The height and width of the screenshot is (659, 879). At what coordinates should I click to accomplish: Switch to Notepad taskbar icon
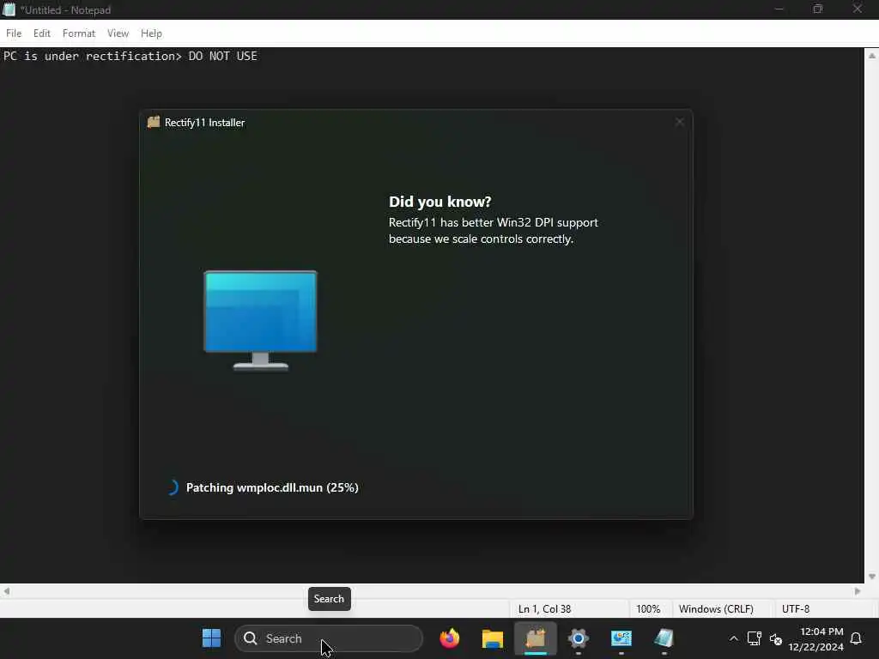pyautogui.click(x=664, y=638)
